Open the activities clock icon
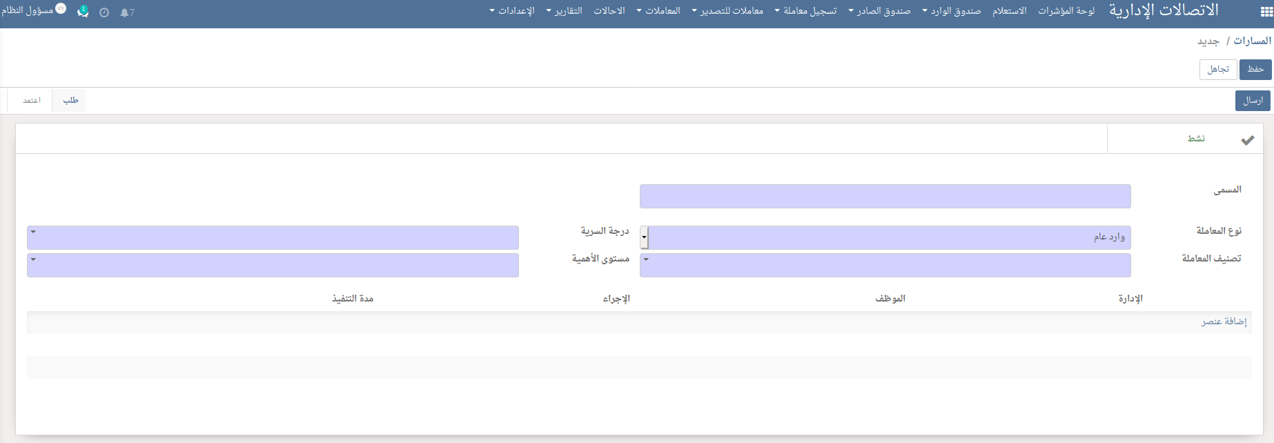The width and height of the screenshot is (1274, 443). [104, 12]
